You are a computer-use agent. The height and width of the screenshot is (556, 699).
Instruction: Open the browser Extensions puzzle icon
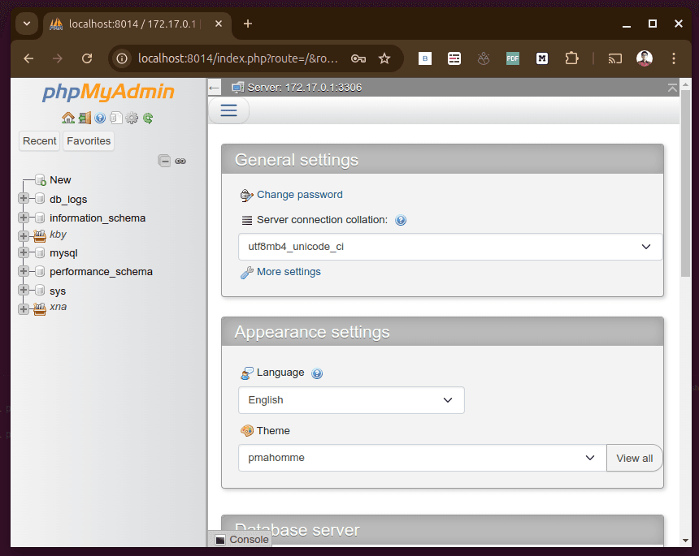[x=571, y=58]
